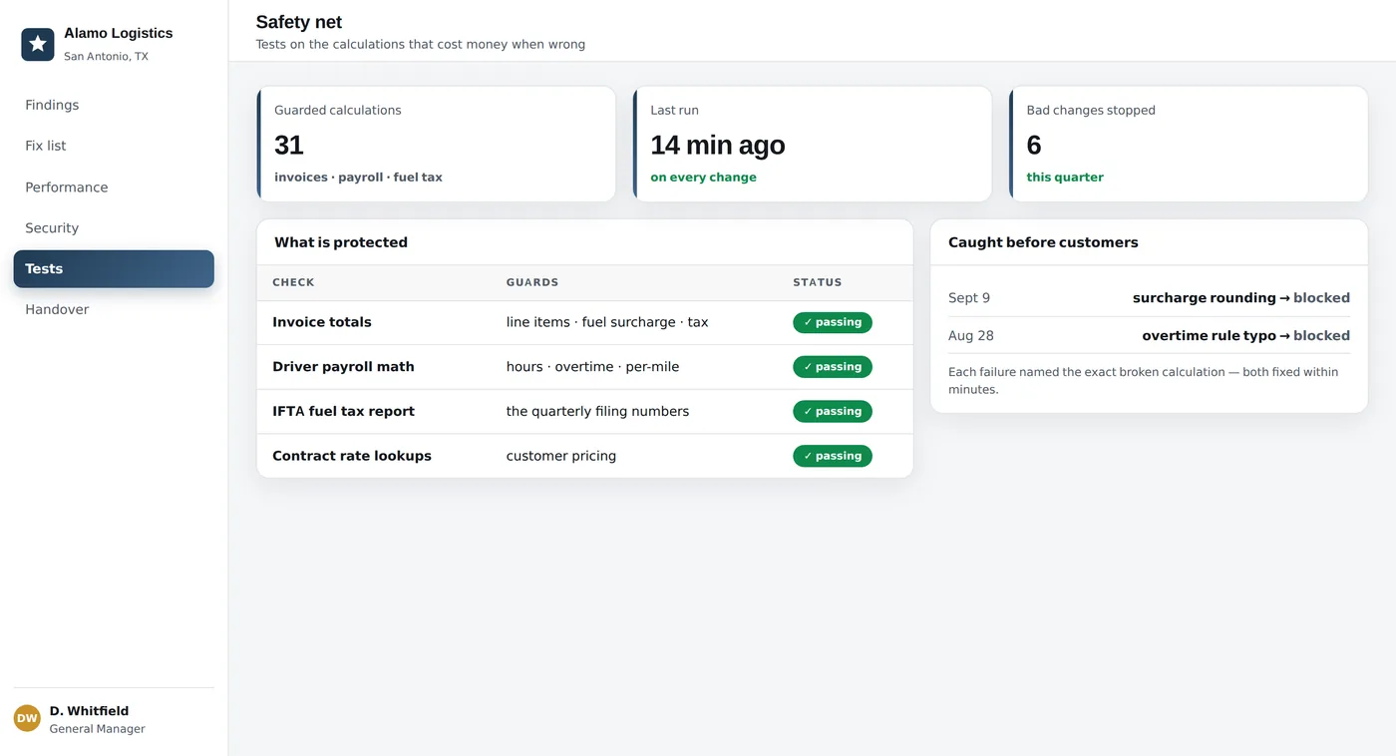Viewport: 1396px width, 756px height.
Task: Click 'hours · overtime · per-mile' cell
Action: [x=592, y=366]
